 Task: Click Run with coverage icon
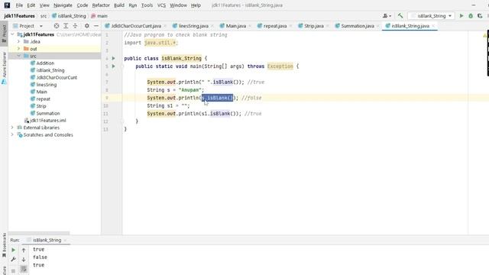point(480,15)
